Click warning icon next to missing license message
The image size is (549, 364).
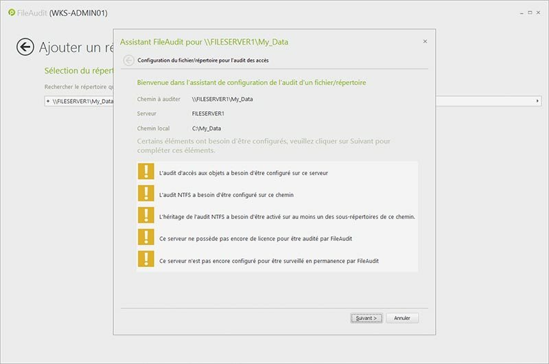[145, 238]
